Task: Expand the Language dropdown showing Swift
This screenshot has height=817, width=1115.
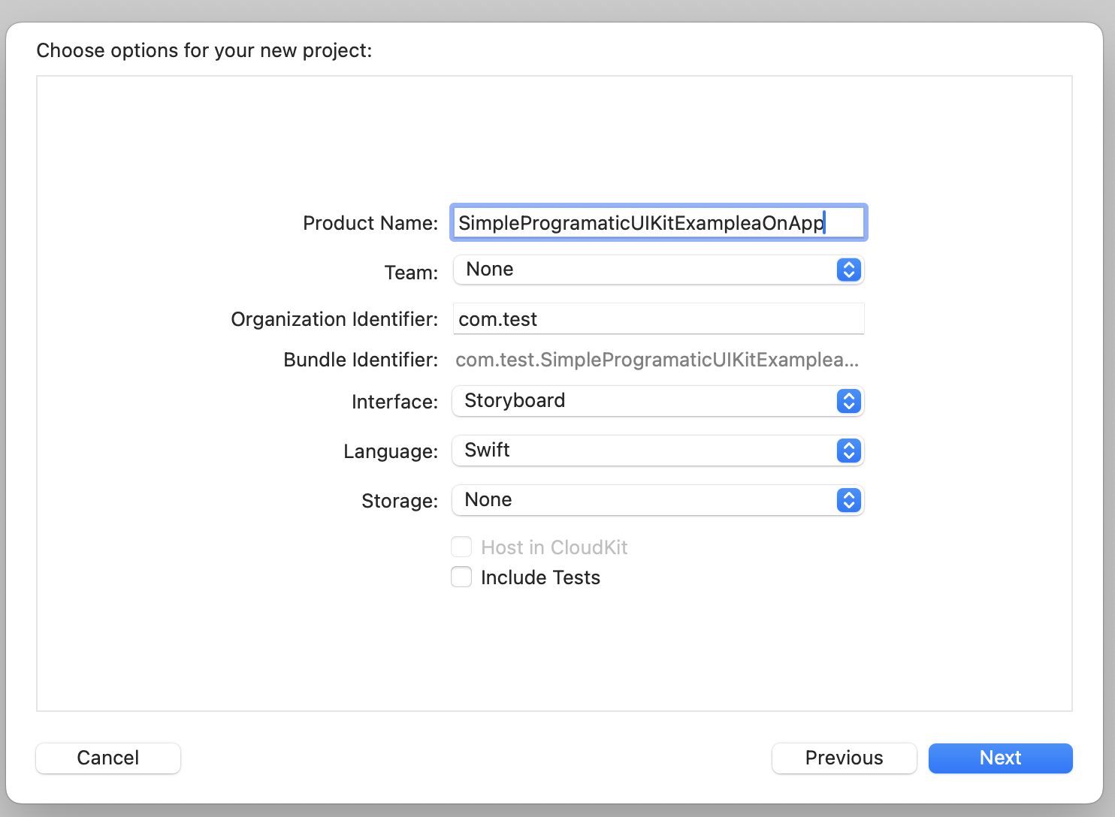Action: click(x=646, y=451)
